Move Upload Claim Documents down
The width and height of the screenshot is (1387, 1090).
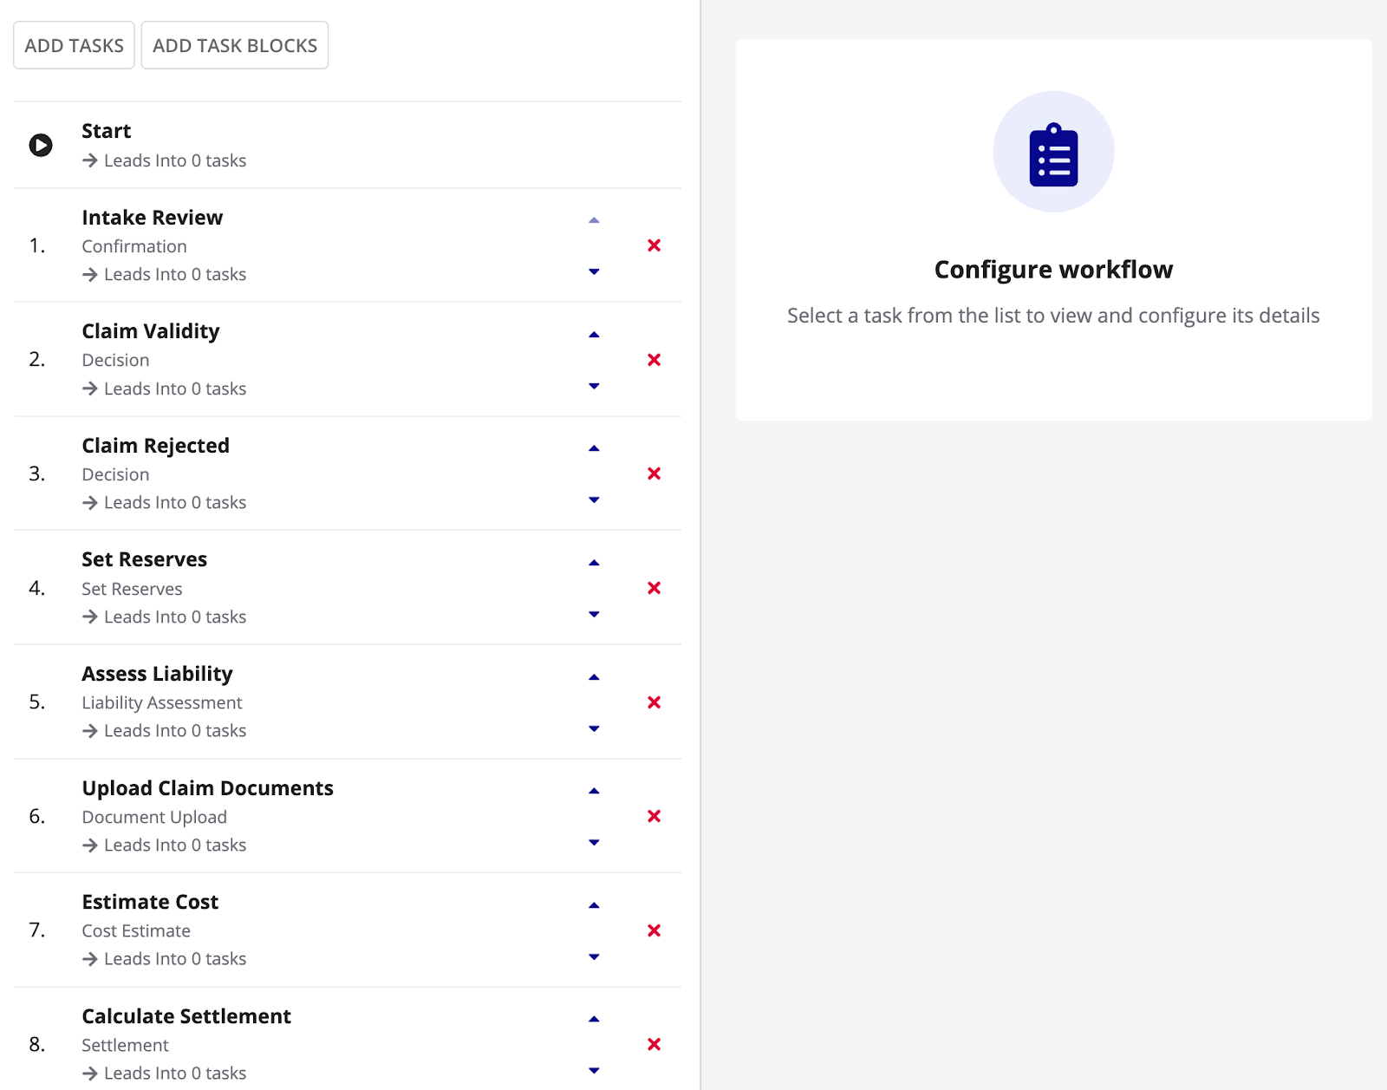pyautogui.click(x=594, y=842)
